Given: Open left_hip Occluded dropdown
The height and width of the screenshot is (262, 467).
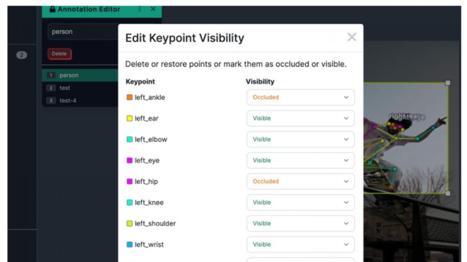Looking at the screenshot, I should pos(301,181).
